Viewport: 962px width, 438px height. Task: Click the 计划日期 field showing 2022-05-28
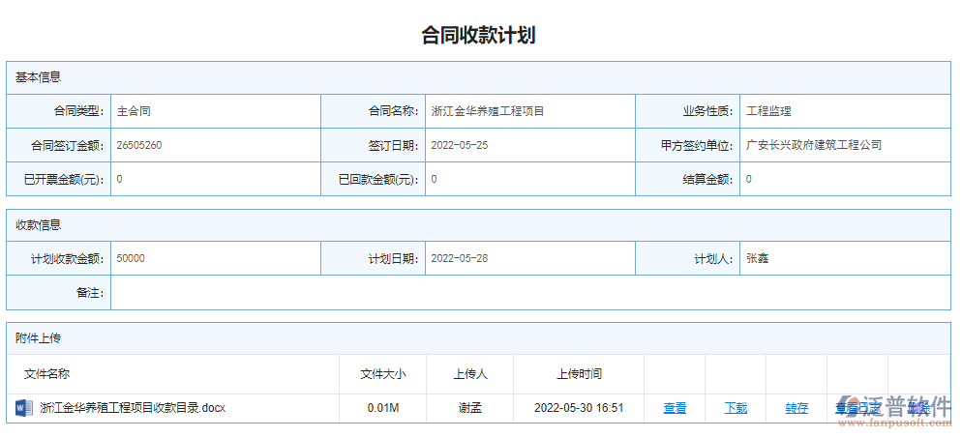[459, 259]
